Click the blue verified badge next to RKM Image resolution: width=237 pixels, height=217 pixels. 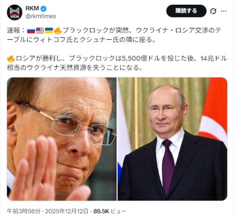point(44,9)
